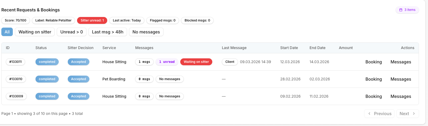Click the Label: Reliable Petsitter chip
Image resolution: width=428 pixels, height=126 pixels.
click(53, 20)
